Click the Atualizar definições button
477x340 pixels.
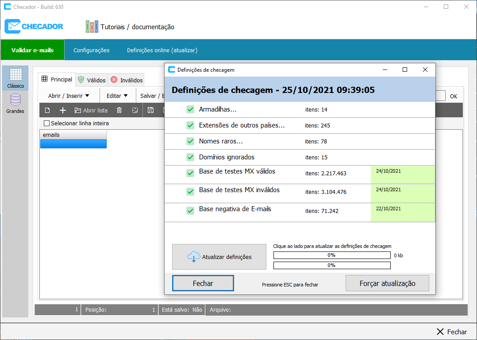pyautogui.click(x=219, y=257)
